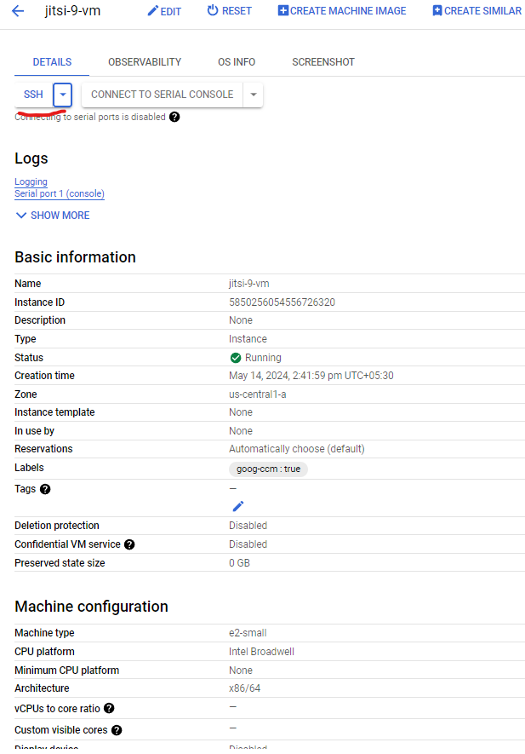Open the serial console dropdown arrow
The height and width of the screenshot is (754, 525).
pos(253,95)
